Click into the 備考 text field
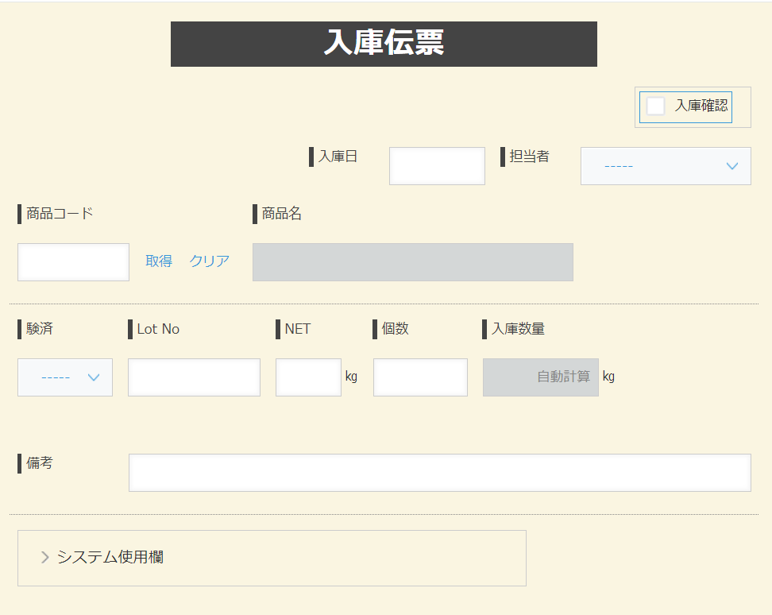 439,473
